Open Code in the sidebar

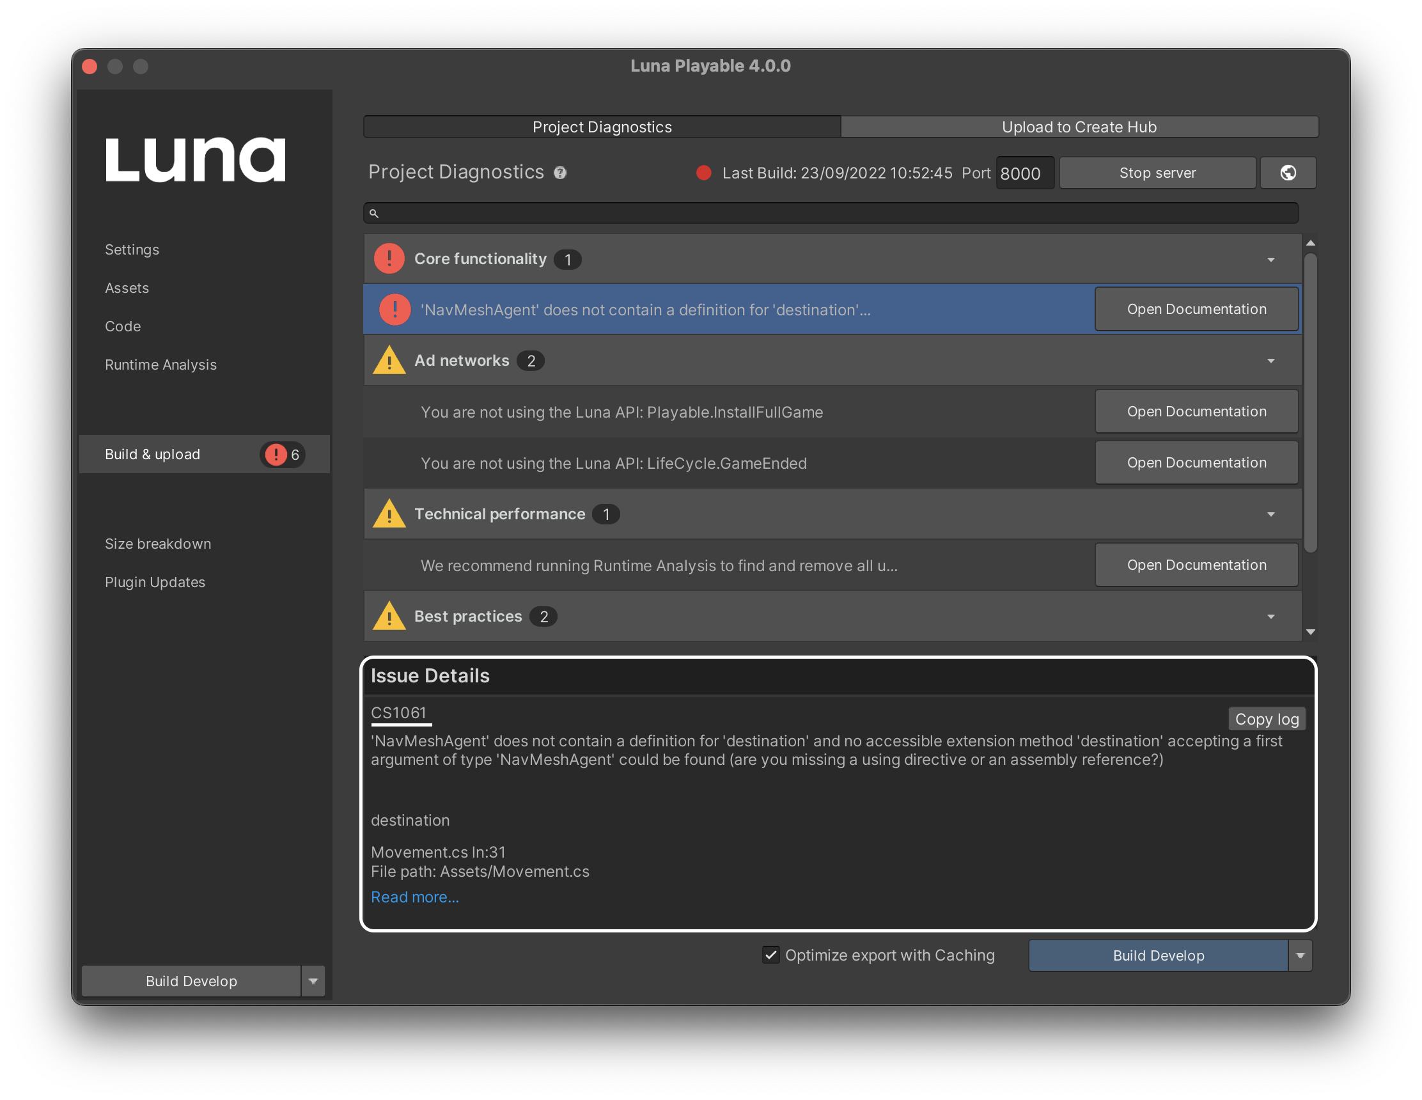pos(123,326)
